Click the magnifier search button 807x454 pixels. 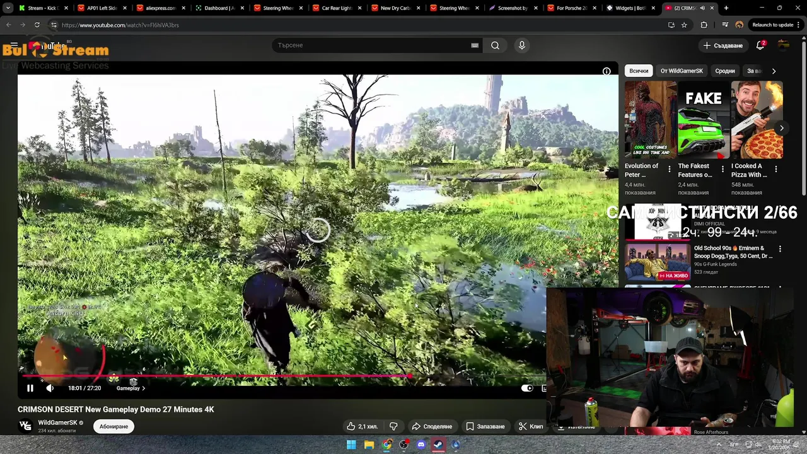coord(495,45)
